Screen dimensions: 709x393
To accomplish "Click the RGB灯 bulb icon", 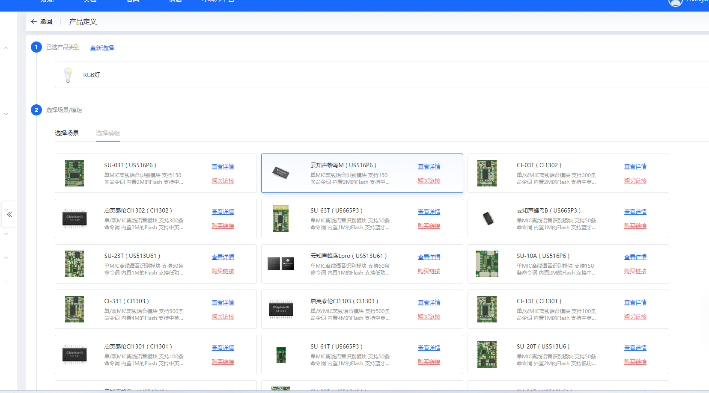I will pos(68,75).
